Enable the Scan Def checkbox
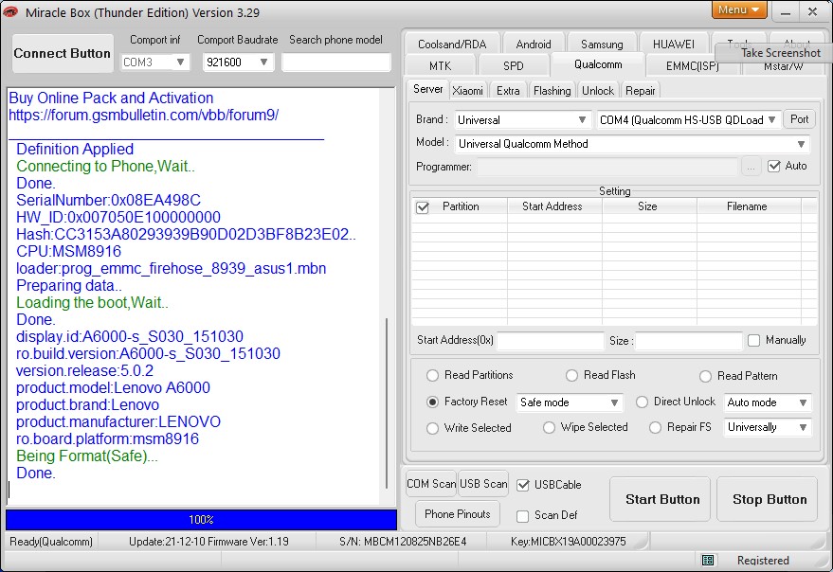Image resolution: width=833 pixels, height=572 pixels. pos(523,516)
